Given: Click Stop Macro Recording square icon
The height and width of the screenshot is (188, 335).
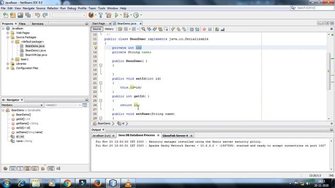Looking at the screenshot, I should tap(210, 29).
